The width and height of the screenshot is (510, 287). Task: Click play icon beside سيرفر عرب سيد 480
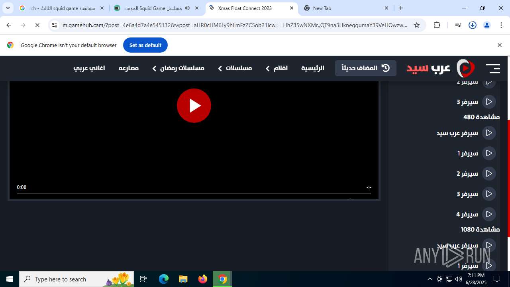(489, 133)
